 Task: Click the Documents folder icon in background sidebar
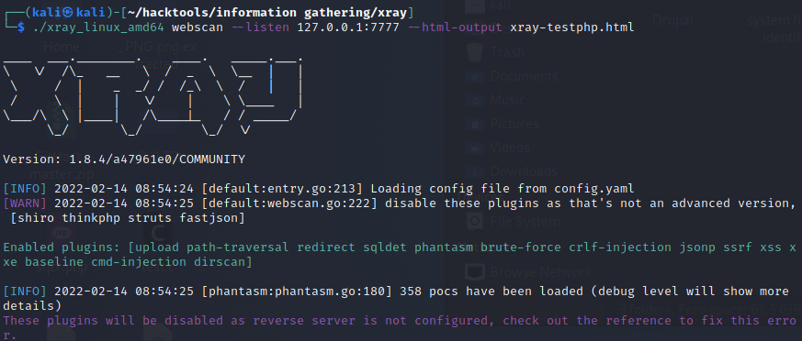point(475,76)
